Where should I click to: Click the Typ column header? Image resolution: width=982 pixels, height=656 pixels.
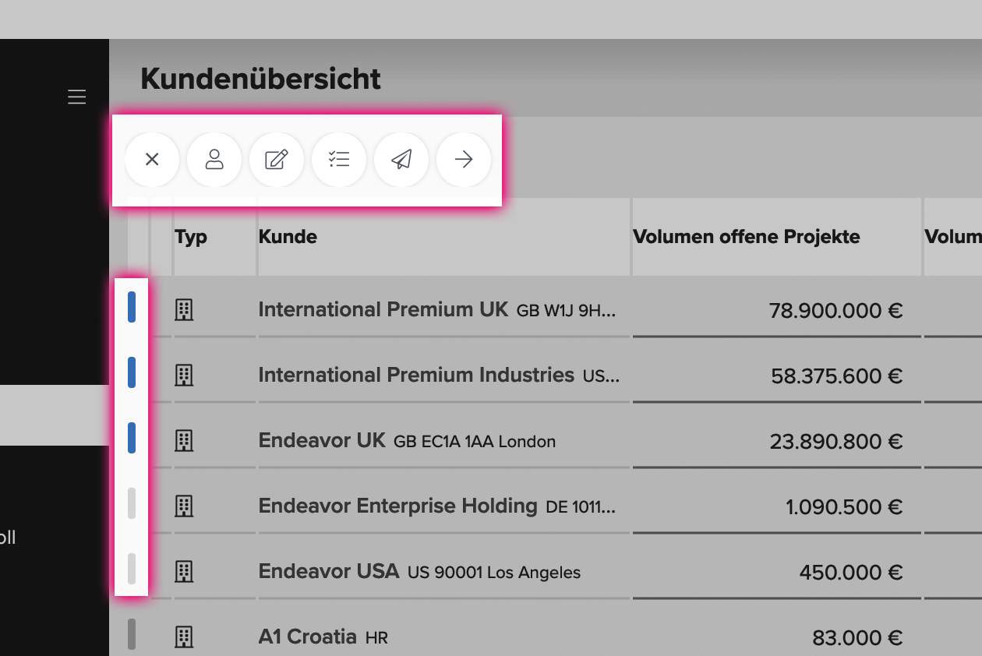[191, 237]
